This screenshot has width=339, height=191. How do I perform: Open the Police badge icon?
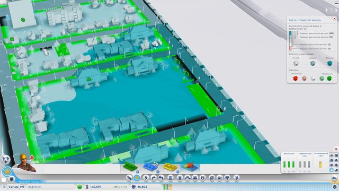click(202, 178)
